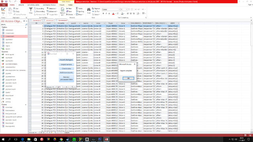The width and height of the screenshot is (253, 142).
Task: Open Photoshop from the taskbar
Action: 100,139
